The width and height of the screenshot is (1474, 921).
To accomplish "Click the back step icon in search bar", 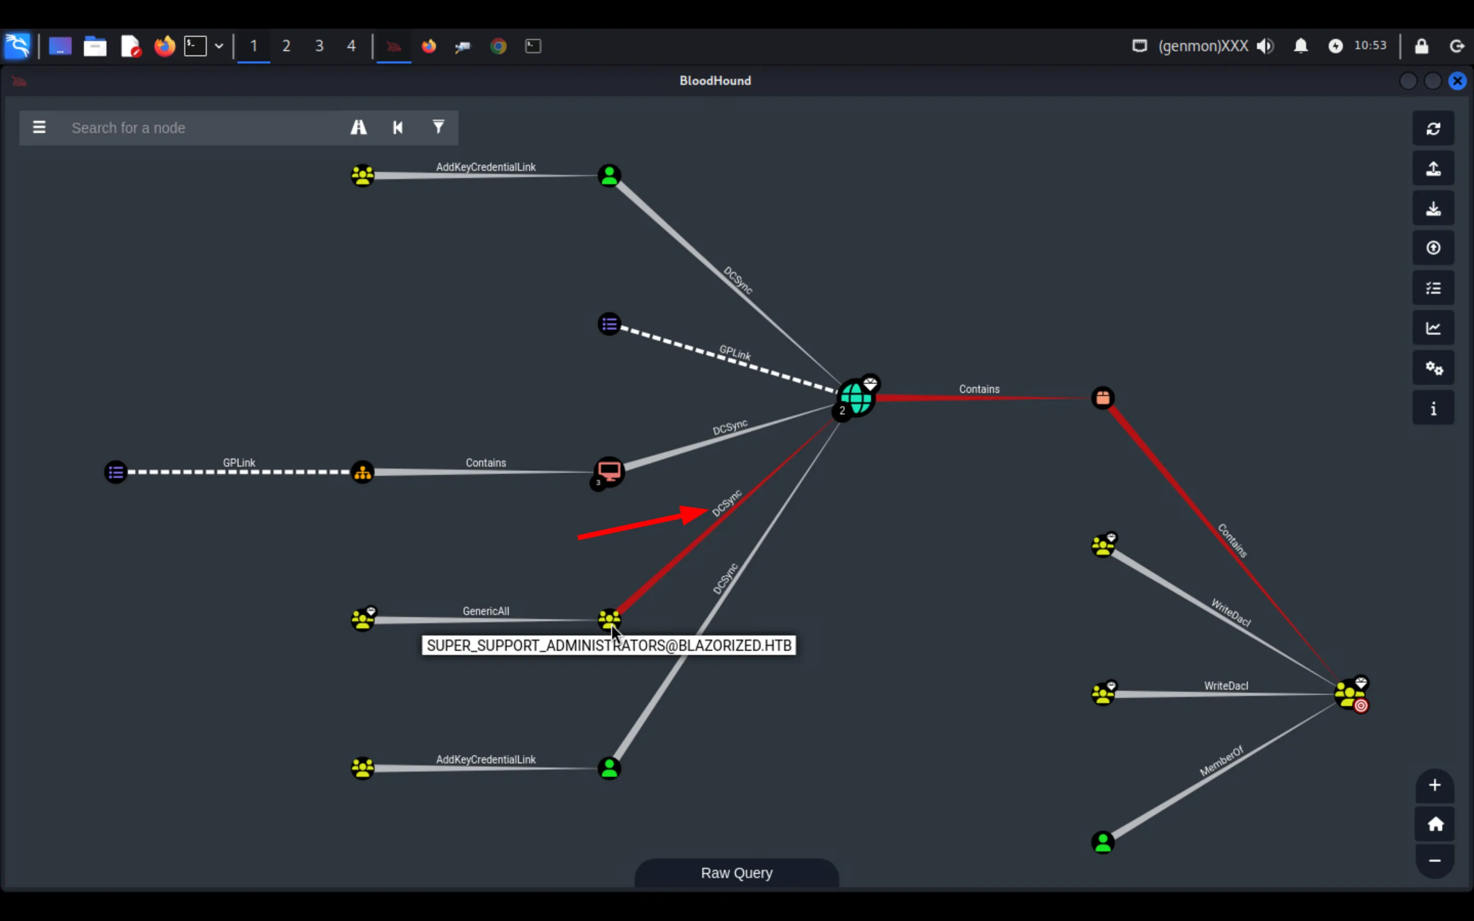I will point(398,127).
